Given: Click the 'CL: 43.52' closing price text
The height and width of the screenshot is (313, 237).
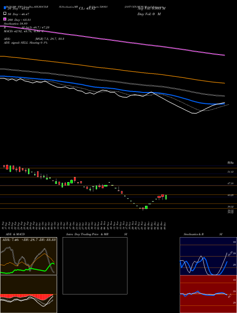Looking at the screenshot, I should pyautogui.click(x=87, y=9).
